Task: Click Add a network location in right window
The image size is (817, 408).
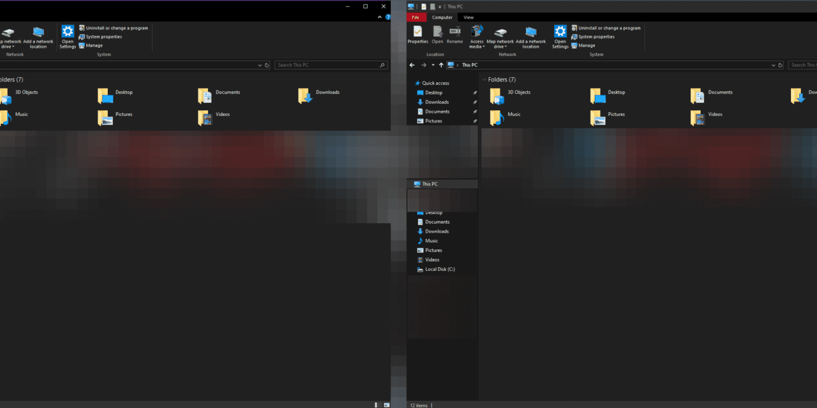Action: [531, 38]
